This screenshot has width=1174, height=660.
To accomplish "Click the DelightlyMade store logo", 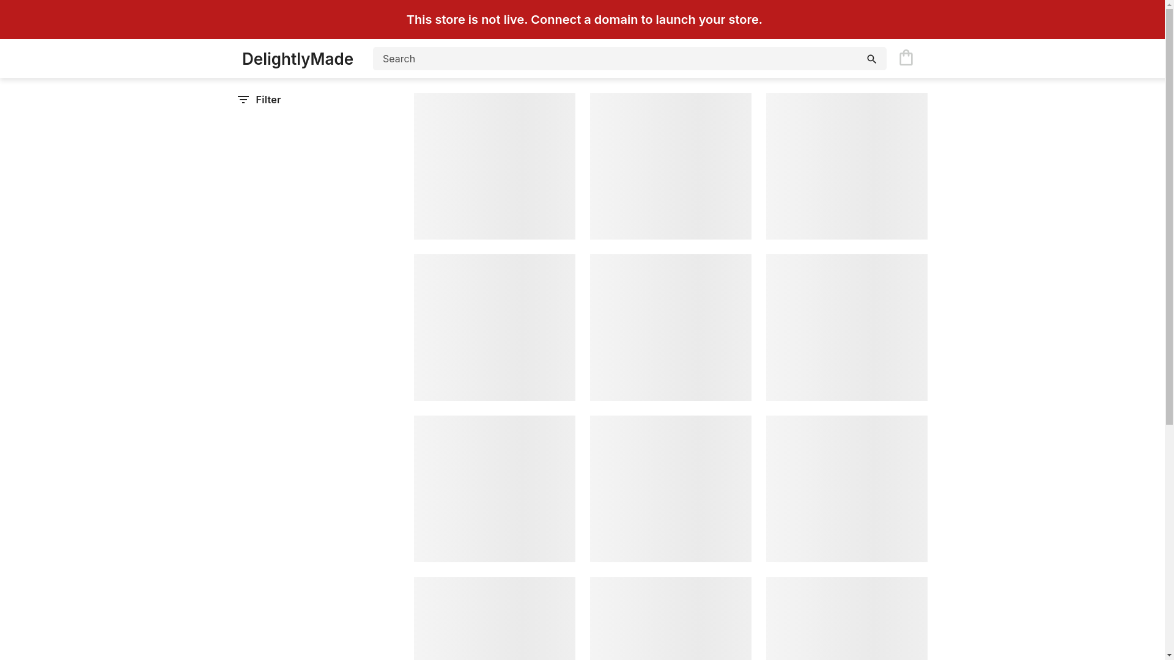I will [x=298, y=59].
